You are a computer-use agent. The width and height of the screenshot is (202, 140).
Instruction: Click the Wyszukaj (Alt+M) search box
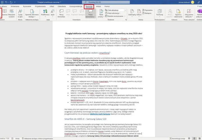click(x=106, y=2)
